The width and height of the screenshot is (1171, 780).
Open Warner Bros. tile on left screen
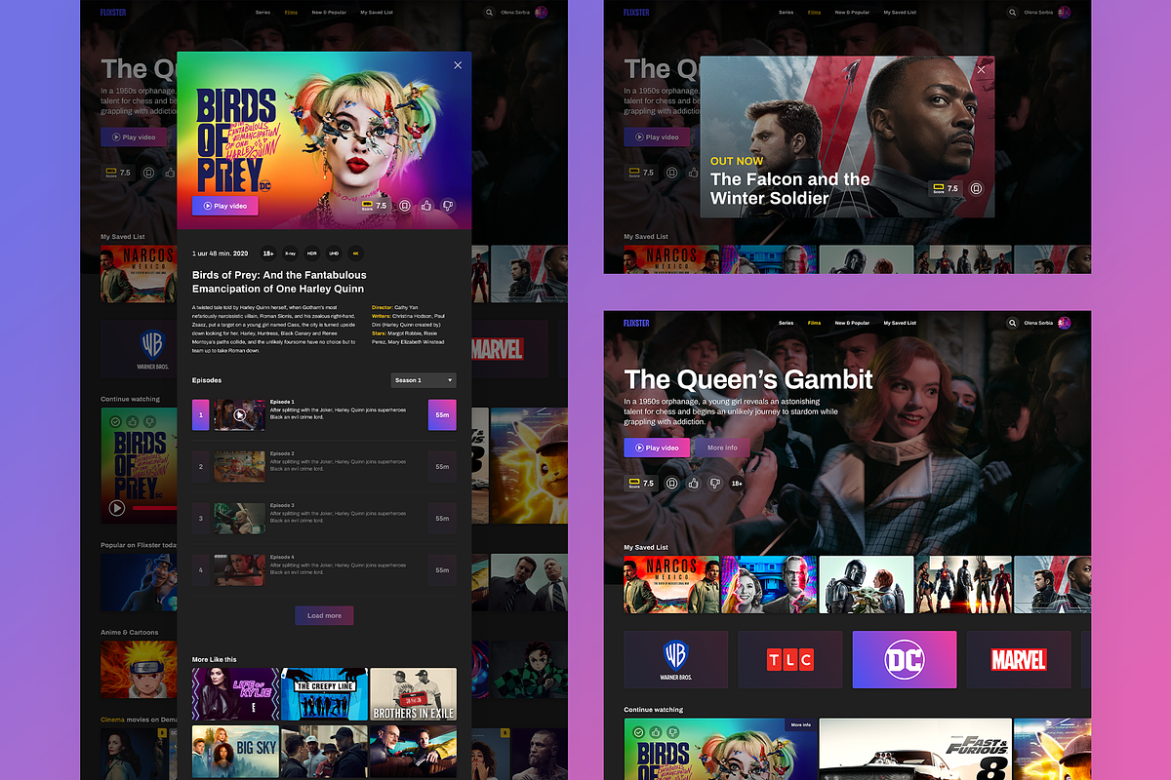coord(137,349)
